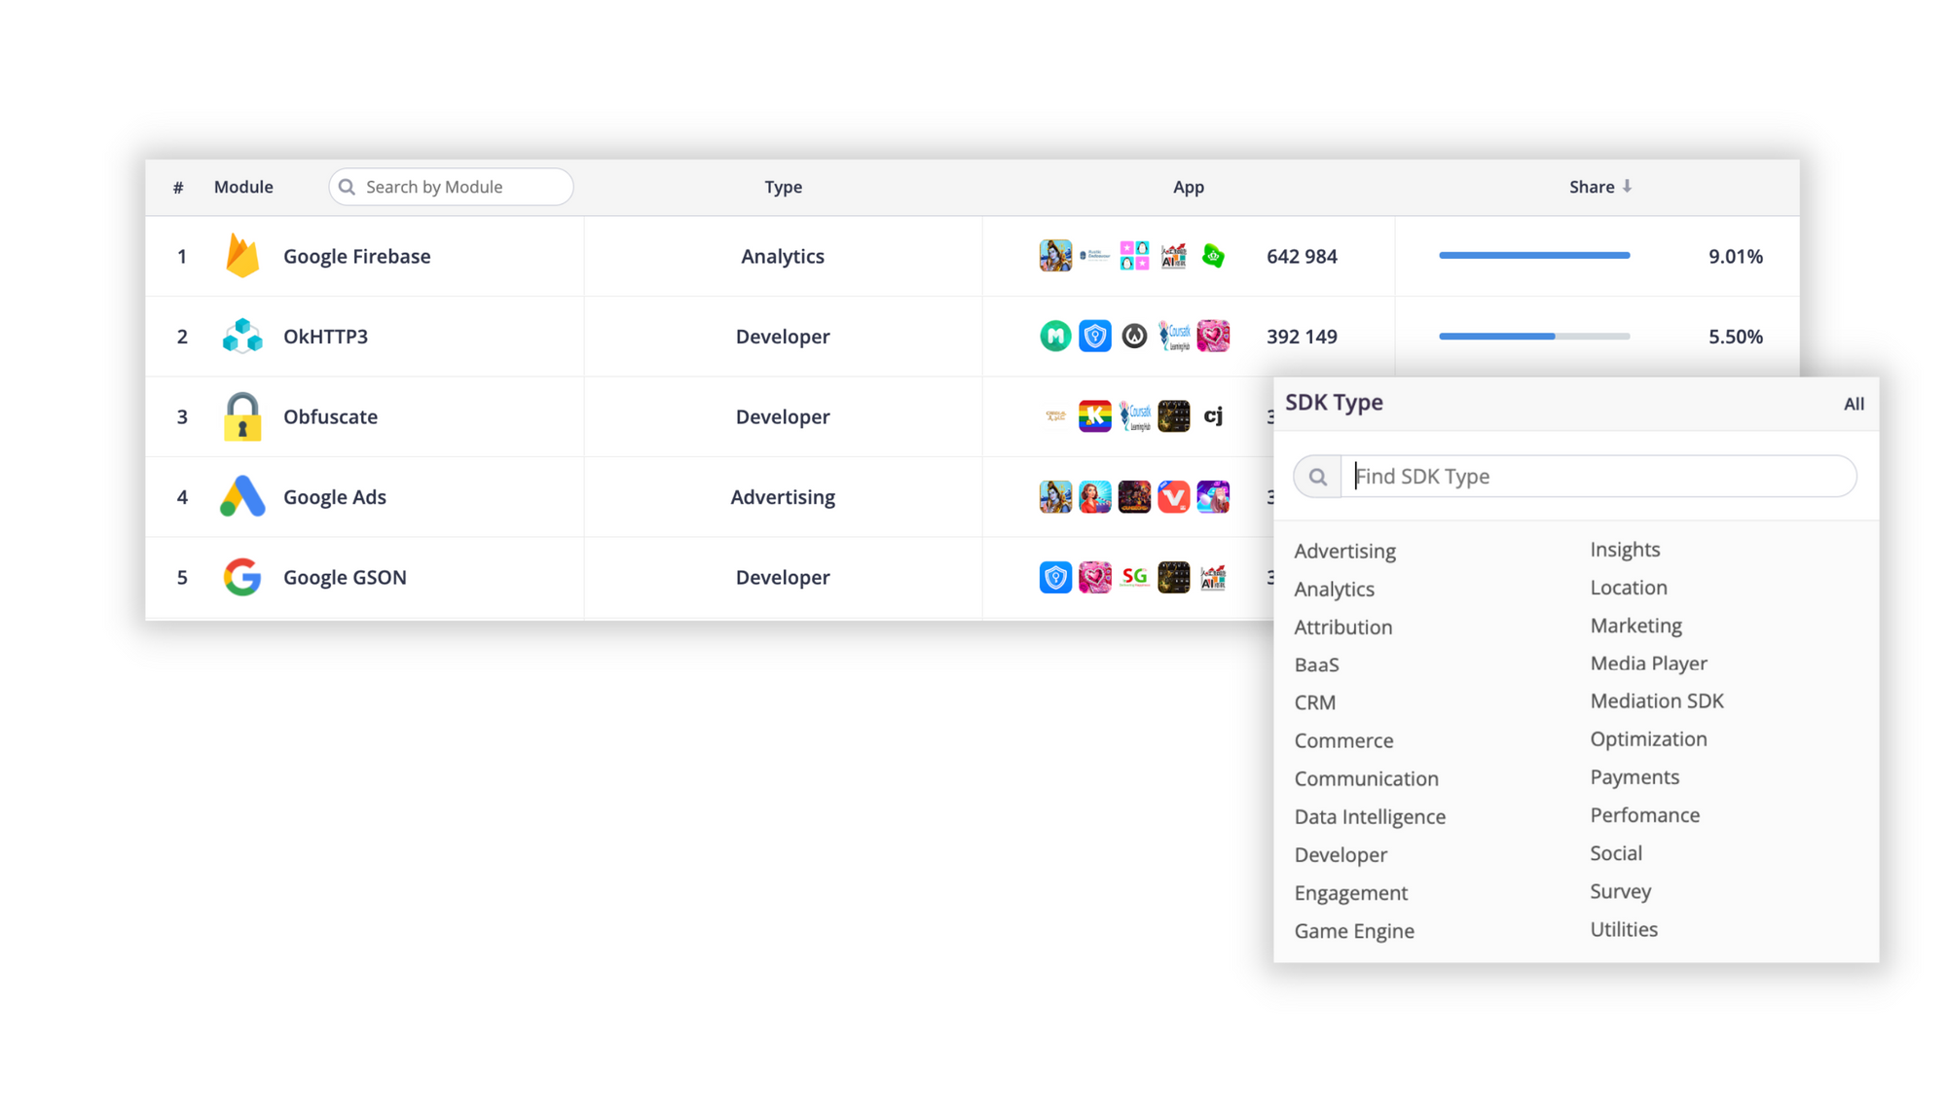Select All in the SDK Type panel

1854,404
